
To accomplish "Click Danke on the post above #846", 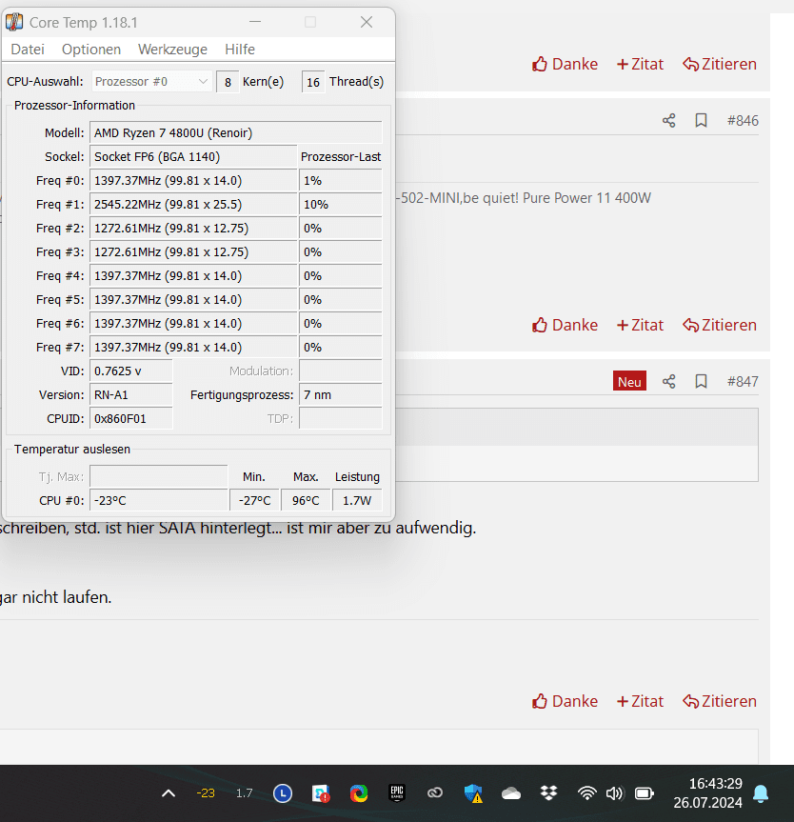I will [x=565, y=64].
